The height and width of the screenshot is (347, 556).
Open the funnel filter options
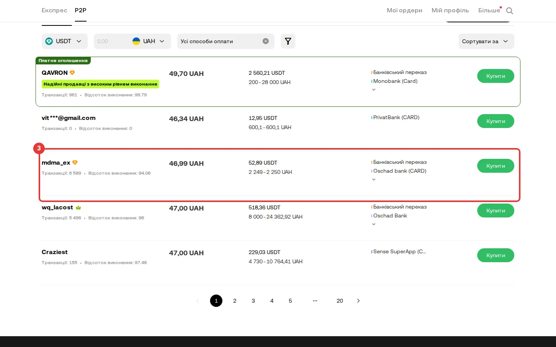(x=288, y=41)
